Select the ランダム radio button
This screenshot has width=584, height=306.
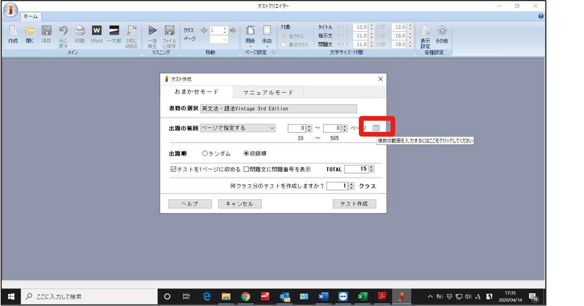[x=205, y=153]
